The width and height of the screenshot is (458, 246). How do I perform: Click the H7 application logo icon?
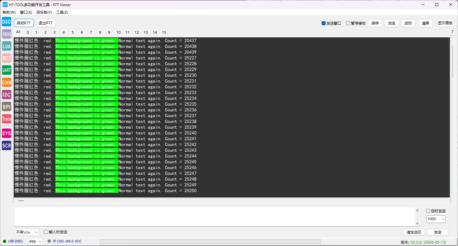[5, 5]
